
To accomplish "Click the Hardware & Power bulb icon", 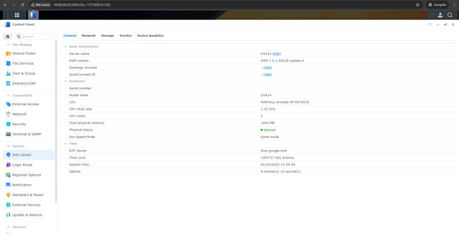I will [x=8, y=195].
